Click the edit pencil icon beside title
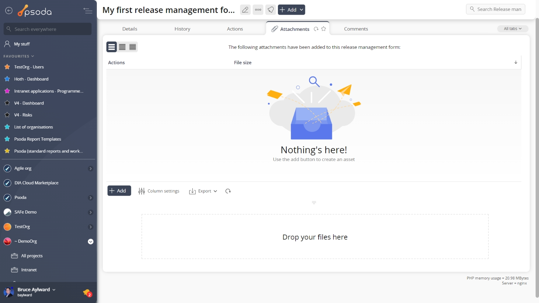The height and width of the screenshot is (303, 539). [x=245, y=10]
